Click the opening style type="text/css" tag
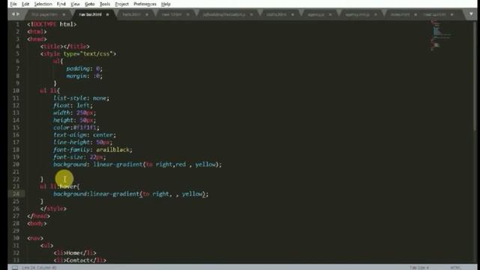480x270 pixels. (x=78, y=53)
